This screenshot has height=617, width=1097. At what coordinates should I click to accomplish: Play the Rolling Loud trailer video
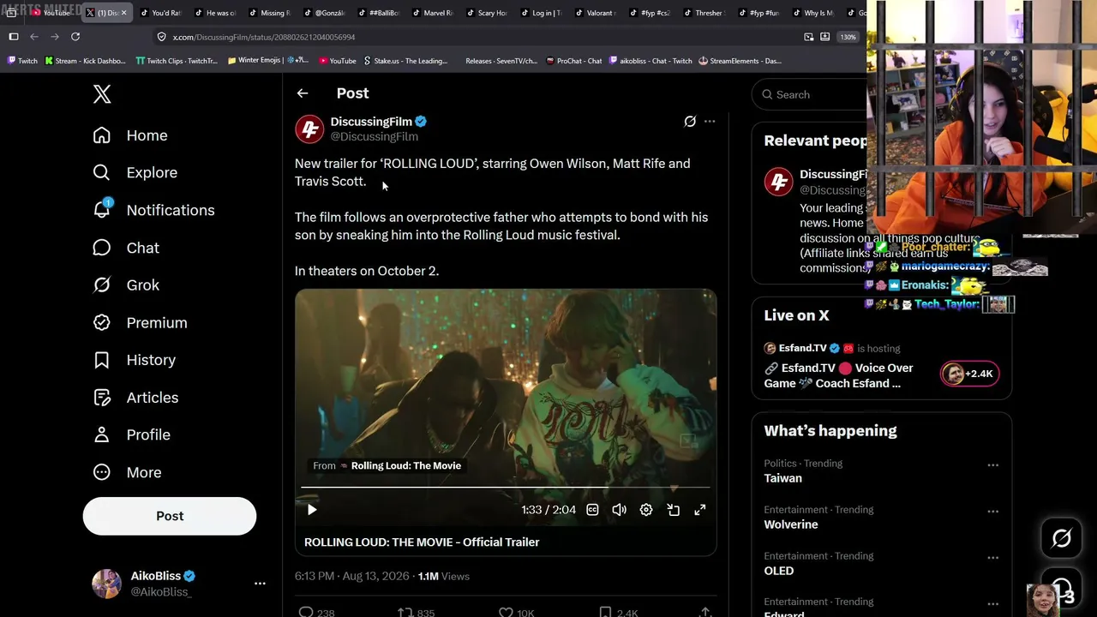[x=312, y=510]
